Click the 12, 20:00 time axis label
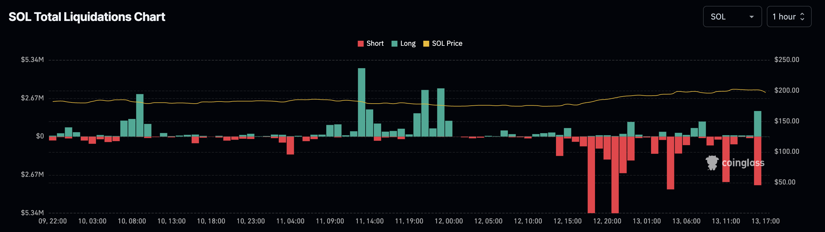The width and height of the screenshot is (825, 232). pyautogui.click(x=607, y=221)
